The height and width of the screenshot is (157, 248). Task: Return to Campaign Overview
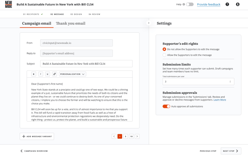34,151
